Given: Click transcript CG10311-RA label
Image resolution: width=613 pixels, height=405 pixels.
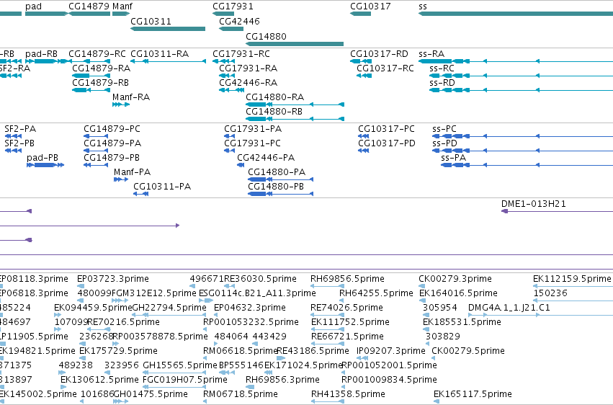Looking at the screenshot, I should [x=159, y=53].
